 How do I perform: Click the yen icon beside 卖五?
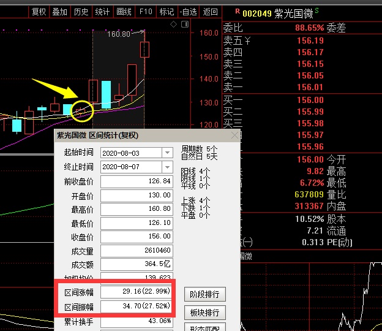[x=247, y=40]
